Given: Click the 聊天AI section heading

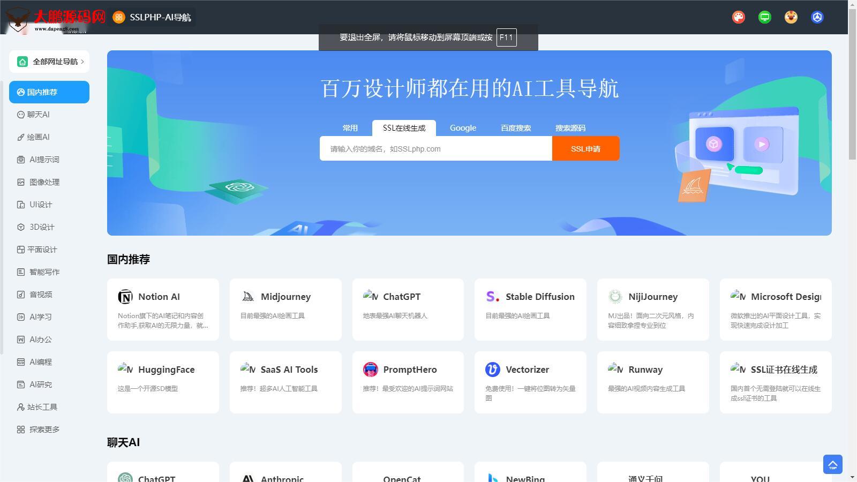Looking at the screenshot, I should 124,442.
